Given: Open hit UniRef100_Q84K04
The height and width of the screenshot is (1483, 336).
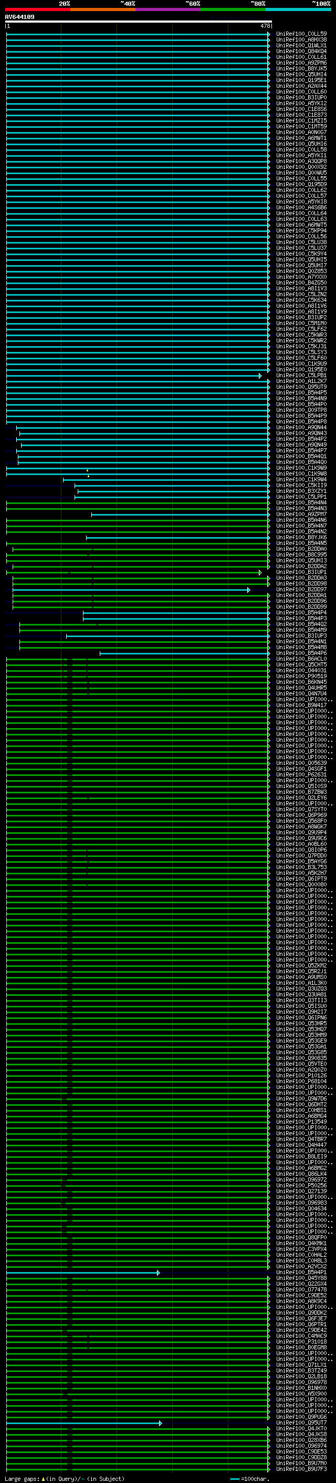Looking at the screenshot, I should (x=301, y=51).
